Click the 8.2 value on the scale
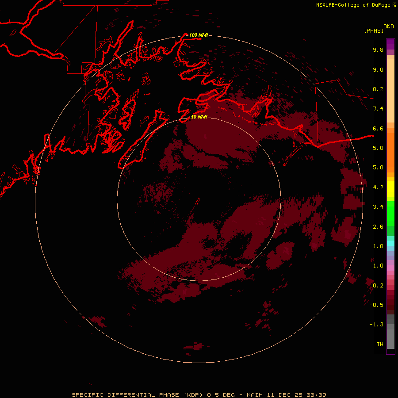This screenshot has width=398, height=398. coord(378,89)
